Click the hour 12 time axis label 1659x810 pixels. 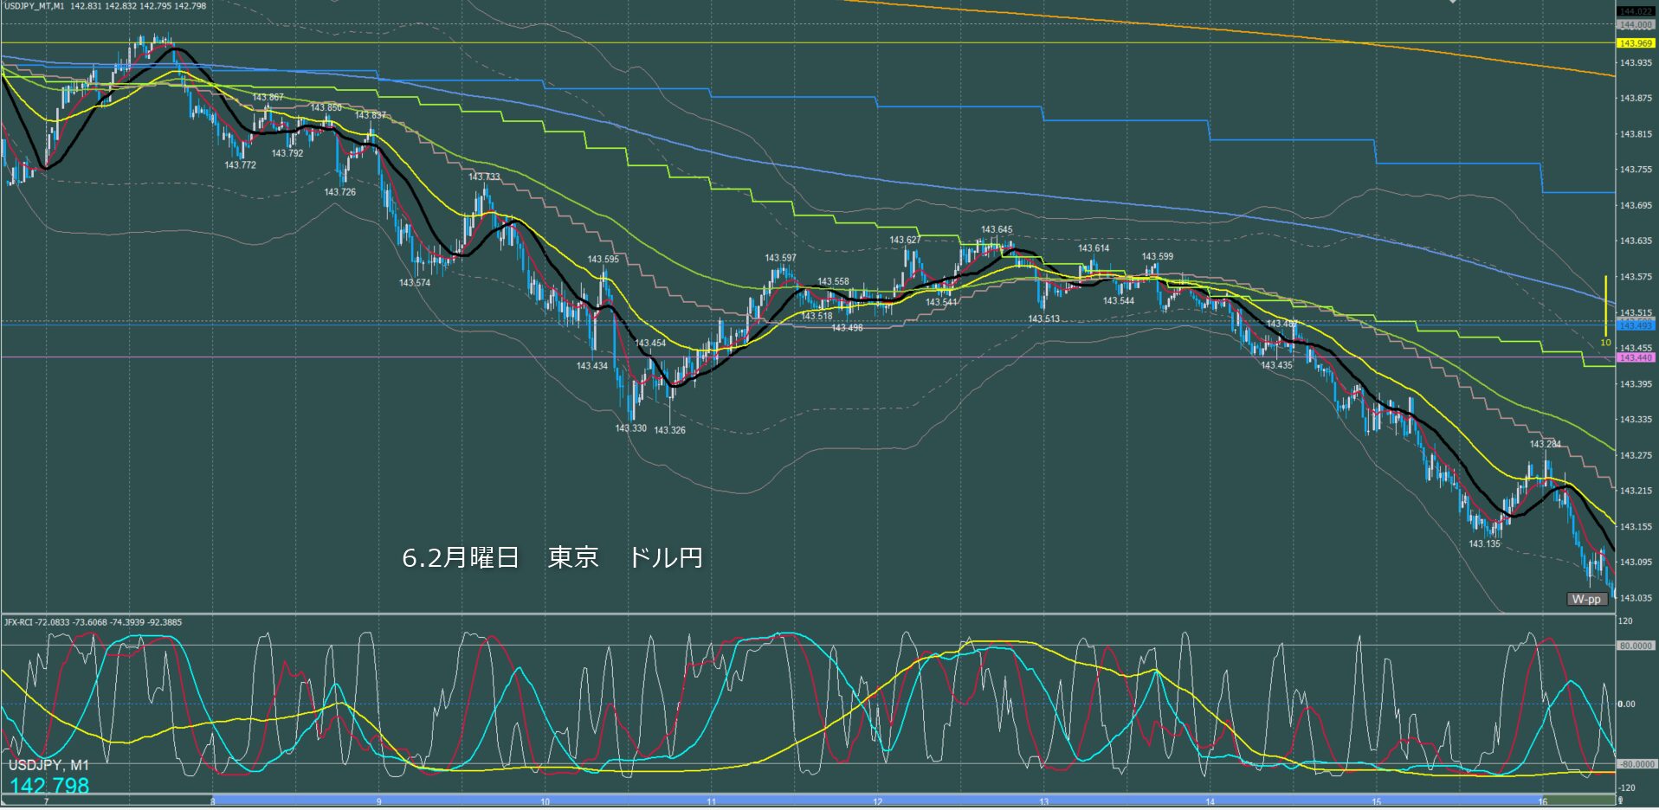877,802
